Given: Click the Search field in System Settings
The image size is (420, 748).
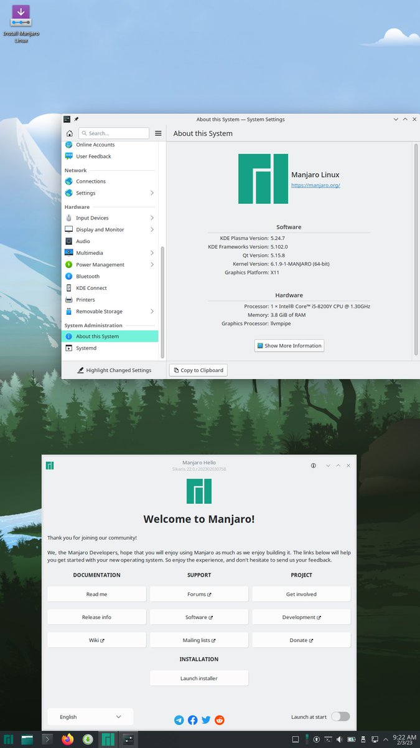Looking at the screenshot, I should 114,133.
